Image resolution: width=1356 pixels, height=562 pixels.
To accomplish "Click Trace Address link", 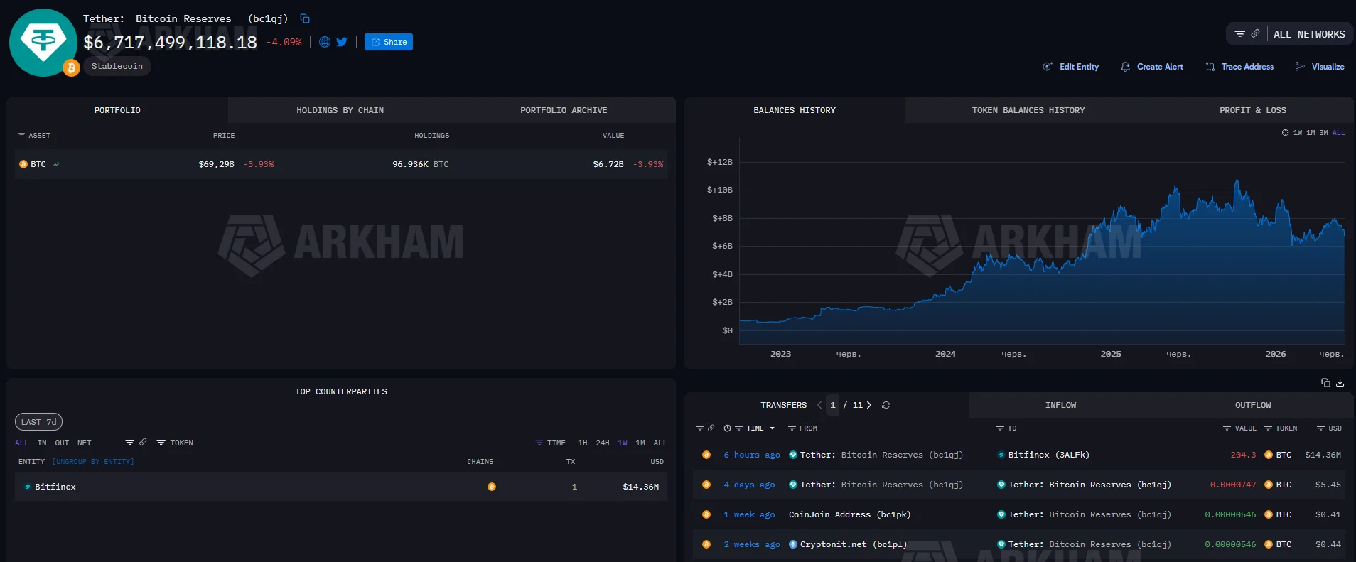I will click(x=1239, y=67).
